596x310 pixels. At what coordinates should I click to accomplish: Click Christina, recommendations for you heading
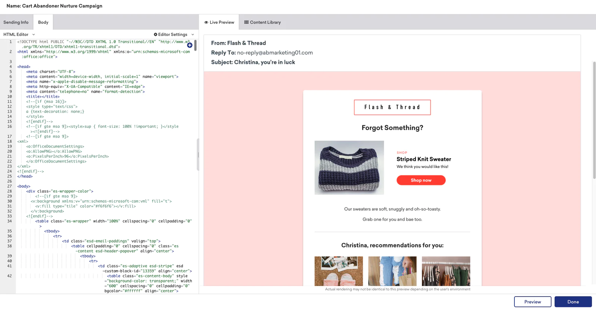tap(392, 245)
